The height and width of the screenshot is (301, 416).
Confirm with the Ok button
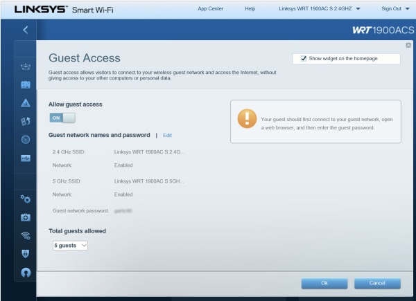point(324,283)
